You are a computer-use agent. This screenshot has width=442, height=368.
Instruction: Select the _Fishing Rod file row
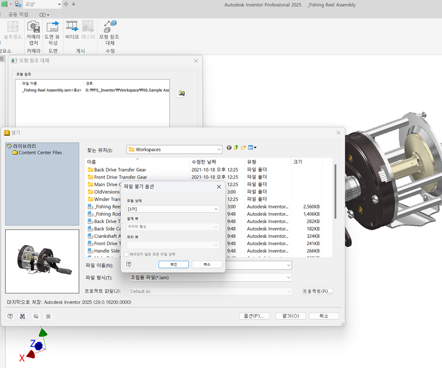[x=104, y=214]
